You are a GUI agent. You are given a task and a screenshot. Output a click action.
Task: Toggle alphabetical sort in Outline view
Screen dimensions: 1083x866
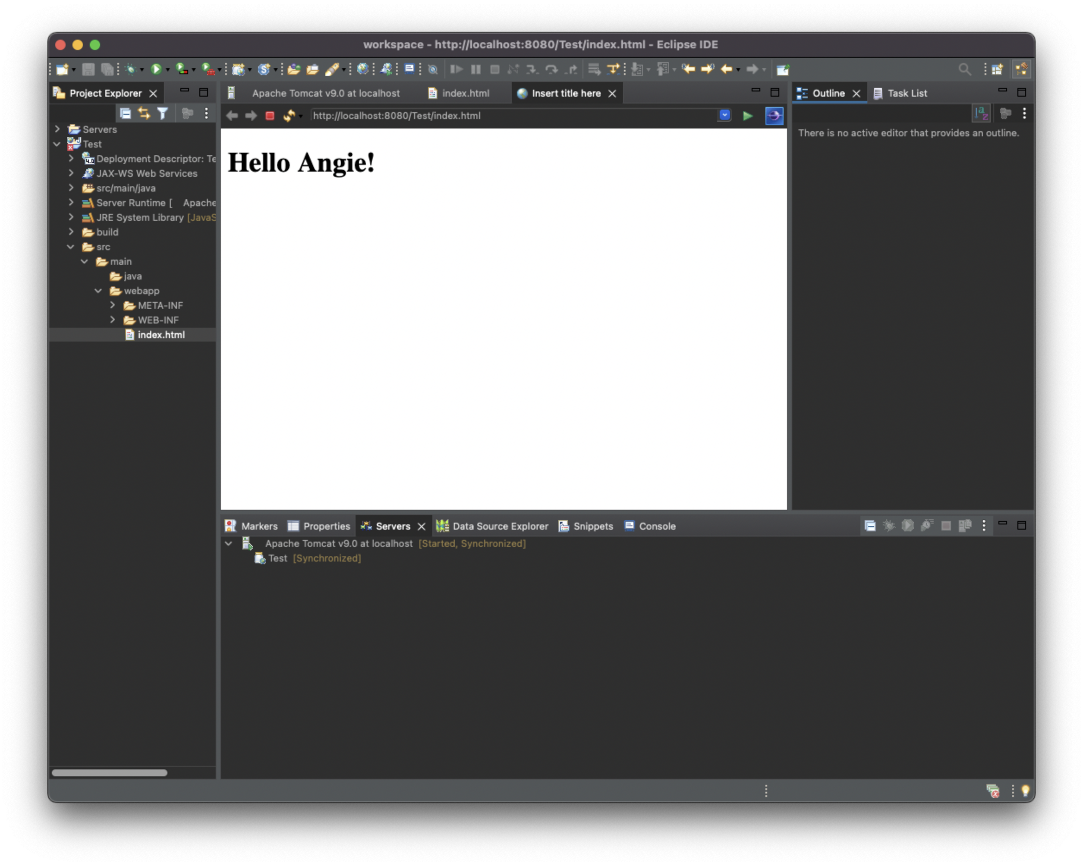981,114
